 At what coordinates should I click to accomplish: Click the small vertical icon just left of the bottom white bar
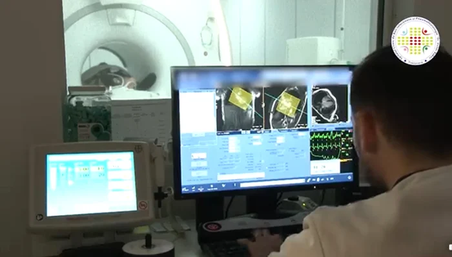(x=234, y=185)
